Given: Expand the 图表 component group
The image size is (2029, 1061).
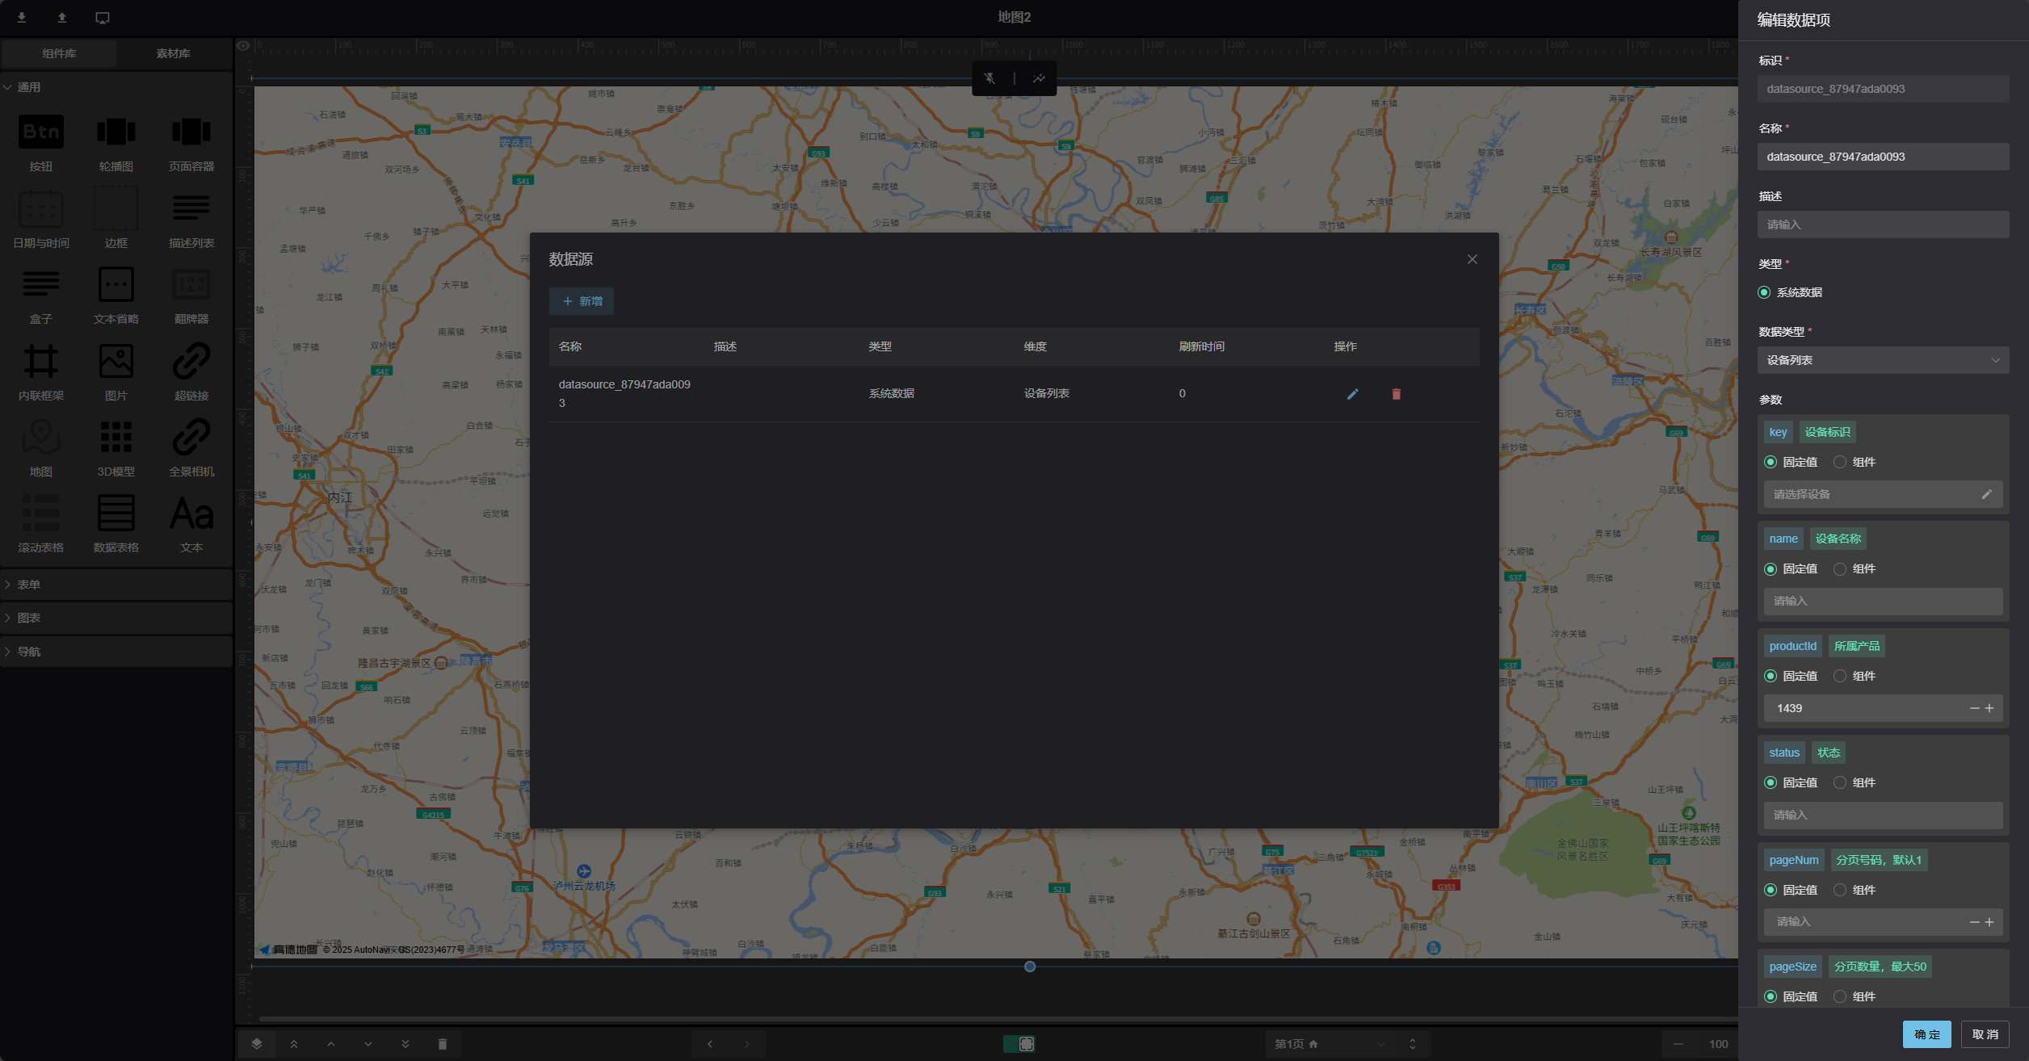Looking at the screenshot, I should pos(116,618).
